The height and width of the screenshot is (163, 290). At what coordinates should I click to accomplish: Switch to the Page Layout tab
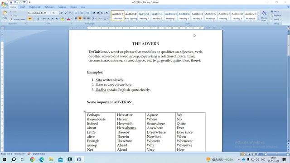click(34, 7)
